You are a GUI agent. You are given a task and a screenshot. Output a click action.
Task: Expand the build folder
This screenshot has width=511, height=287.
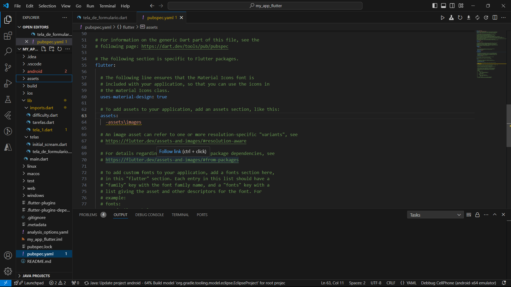click(44, 86)
